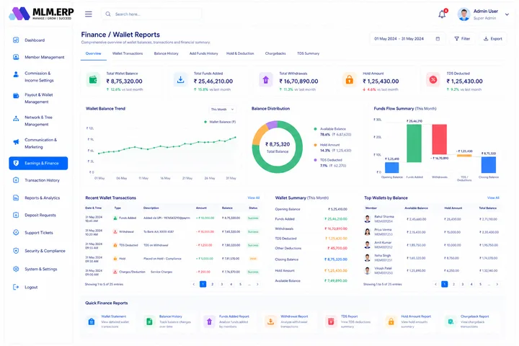The image size is (519, 346).
Task: Click the Funds Added Report icon
Action: [209, 321]
